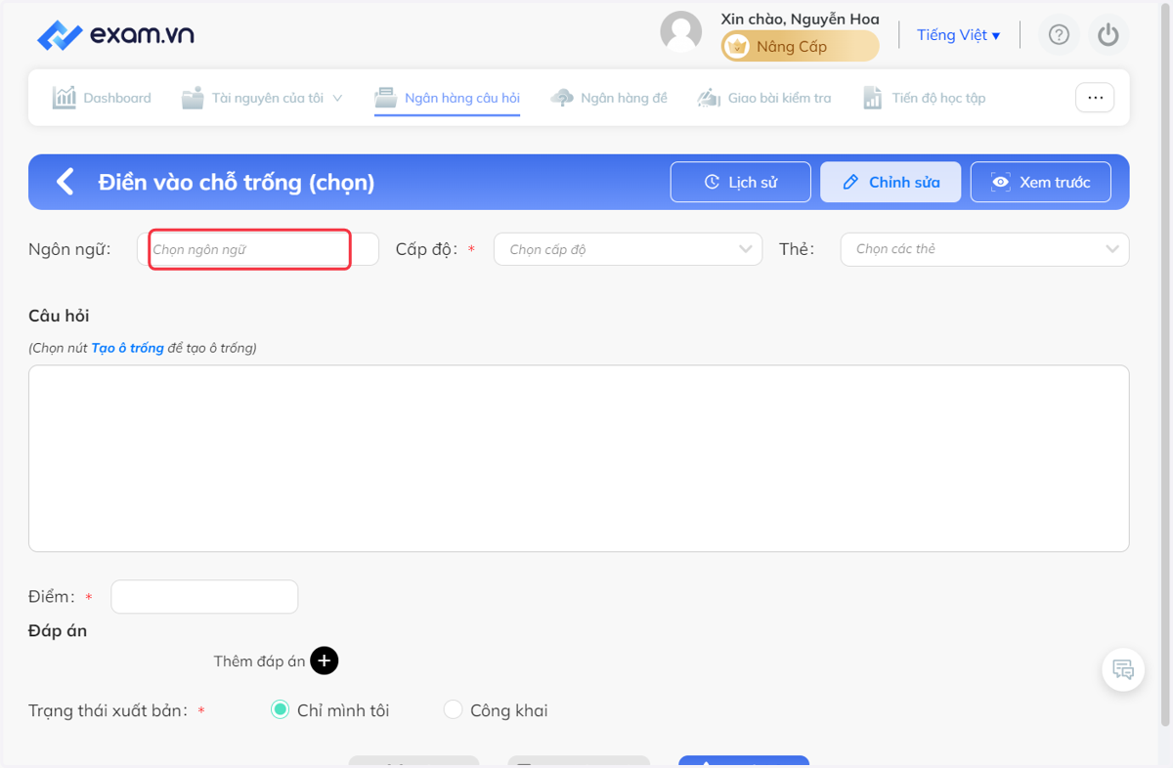Screen dimensions: 1173x768
Task: Select Công khai radio option
Action: point(453,710)
